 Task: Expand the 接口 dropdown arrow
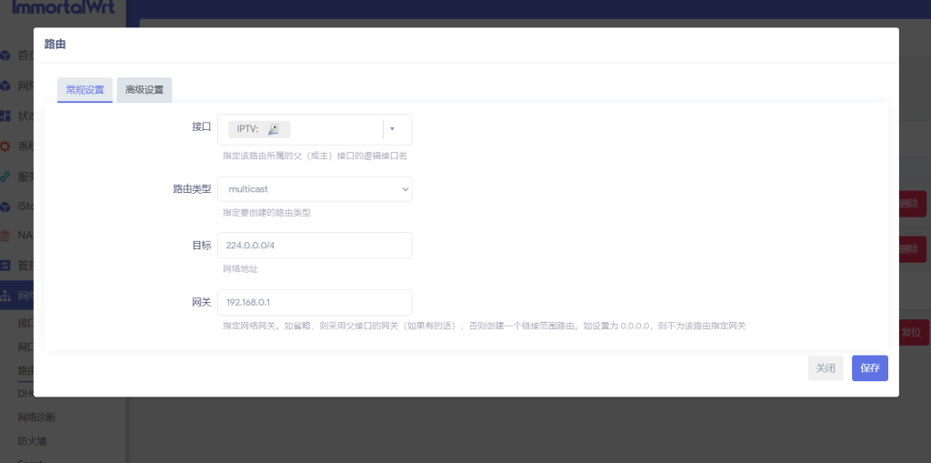tap(392, 129)
